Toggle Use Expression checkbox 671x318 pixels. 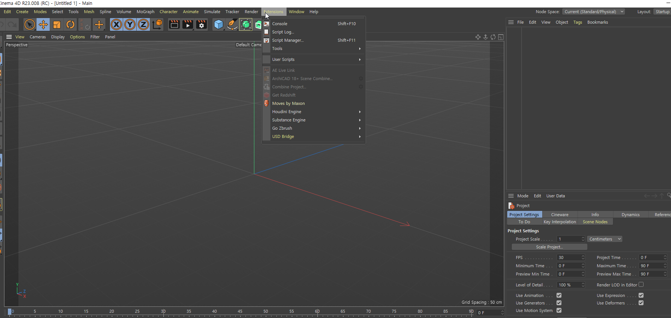pyautogui.click(x=641, y=295)
